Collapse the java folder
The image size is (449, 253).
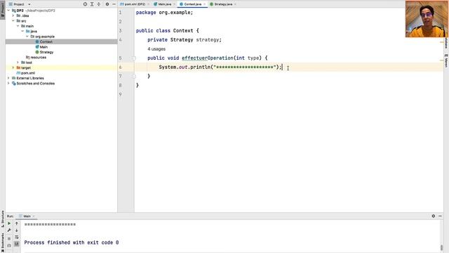[22, 31]
